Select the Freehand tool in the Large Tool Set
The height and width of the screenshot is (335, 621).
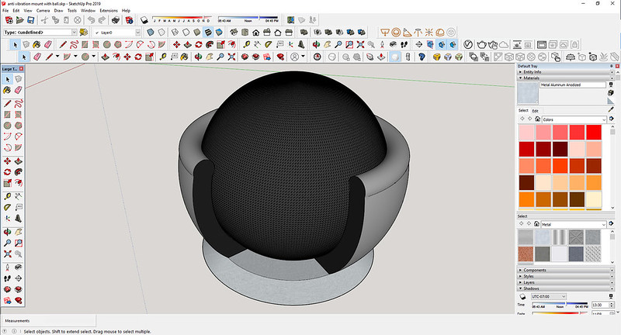18,104
